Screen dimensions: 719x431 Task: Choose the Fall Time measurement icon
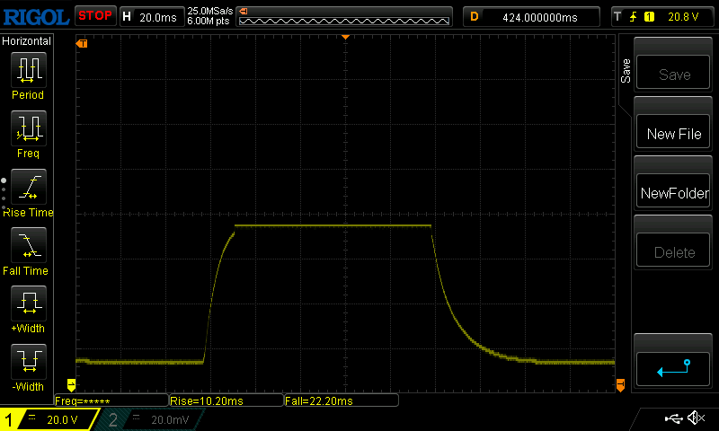click(28, 245)
